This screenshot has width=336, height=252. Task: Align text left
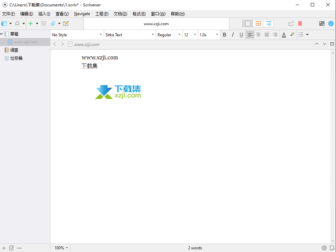coord(250,35)
